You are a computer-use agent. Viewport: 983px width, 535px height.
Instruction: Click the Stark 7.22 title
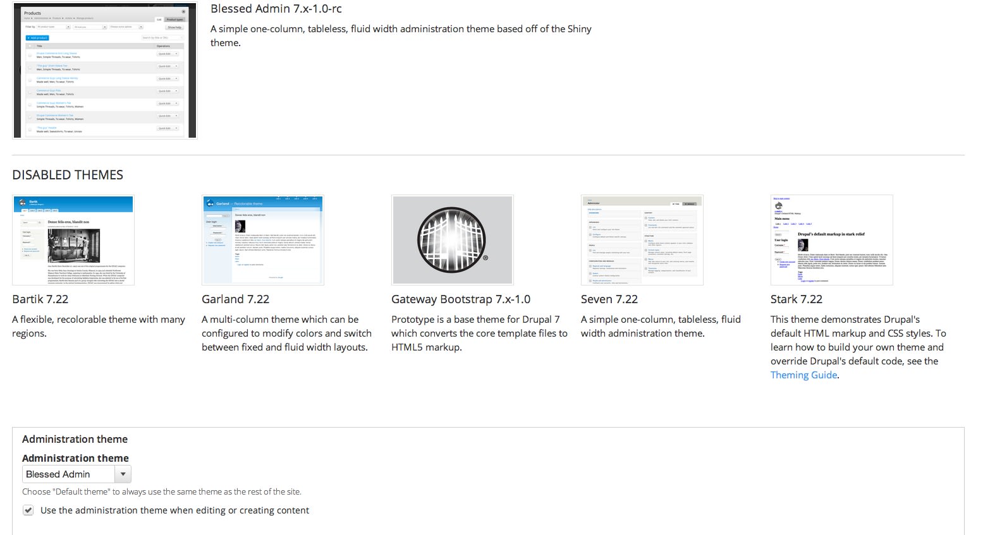pyautogui.click(x=797, y=299)
